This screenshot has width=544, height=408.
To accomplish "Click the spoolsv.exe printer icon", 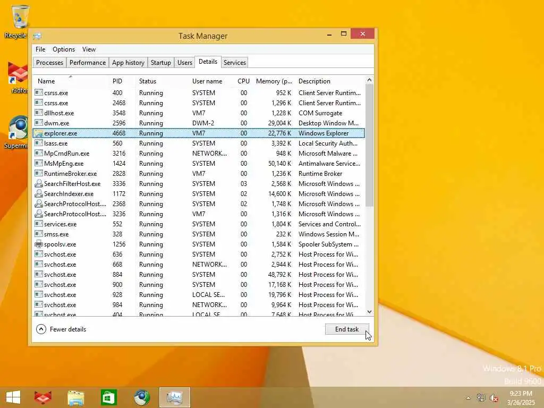I will click(x=38, y=244).
